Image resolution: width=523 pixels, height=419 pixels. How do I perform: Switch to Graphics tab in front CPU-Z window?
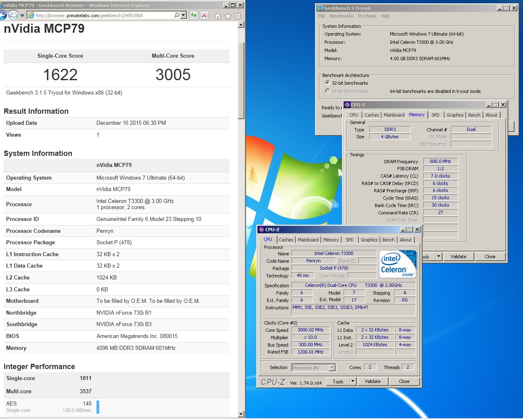pos(369,240)
